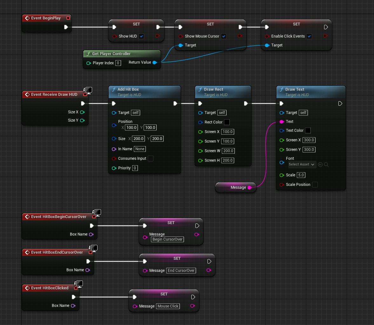
Task: Open the Font Select Asset dropdown
Action: point(302,165)
